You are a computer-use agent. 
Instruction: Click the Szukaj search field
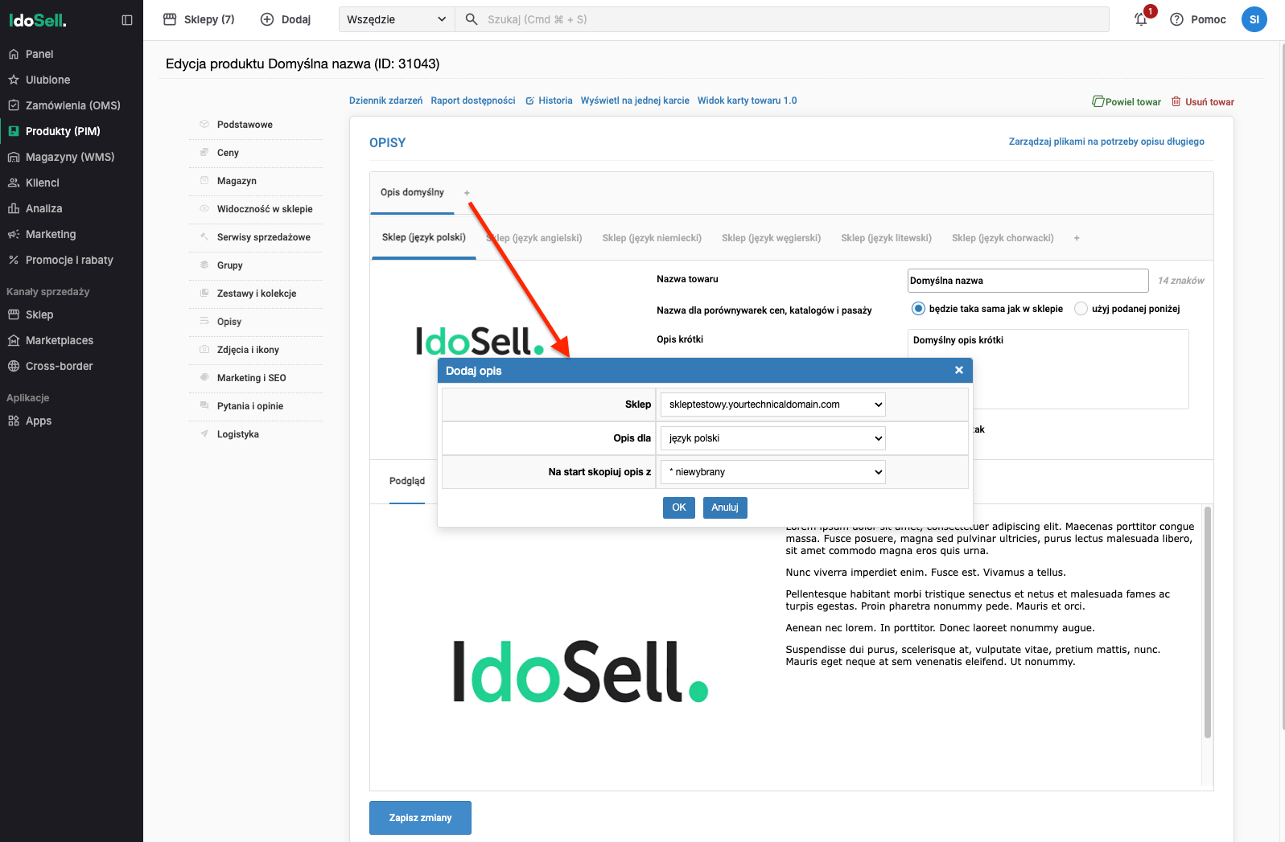[782, 19]
